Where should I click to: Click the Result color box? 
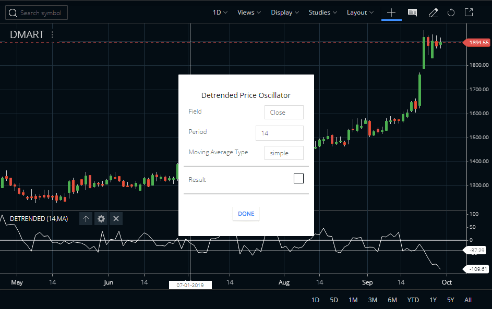[298, 179]
